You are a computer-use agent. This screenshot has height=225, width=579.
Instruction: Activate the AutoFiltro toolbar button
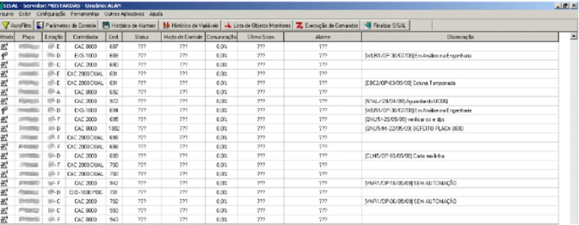[x=17, y=25]
